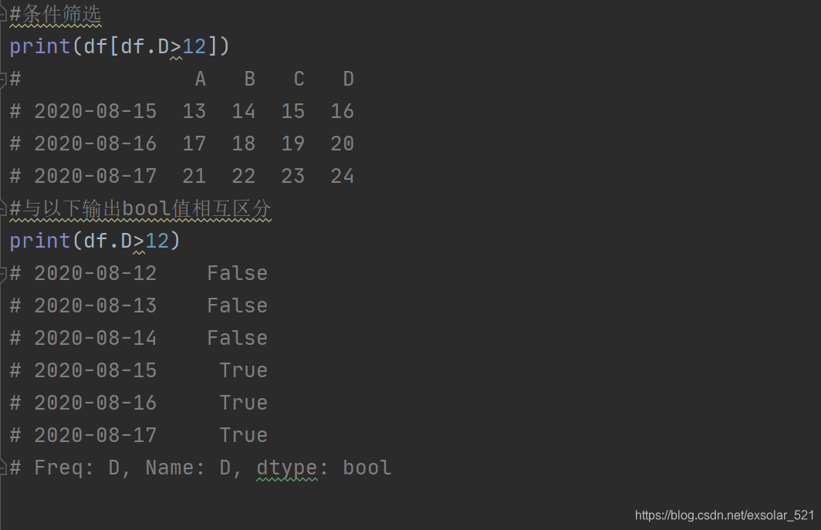The image size is (821, 530).
Task: Select column header "B" in the commented output
Action: coord(249,79)
